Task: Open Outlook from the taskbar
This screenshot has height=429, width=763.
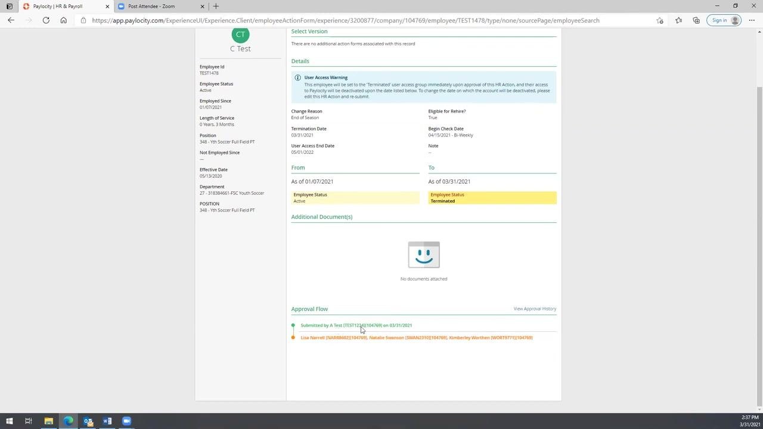Action: (88, 421)
